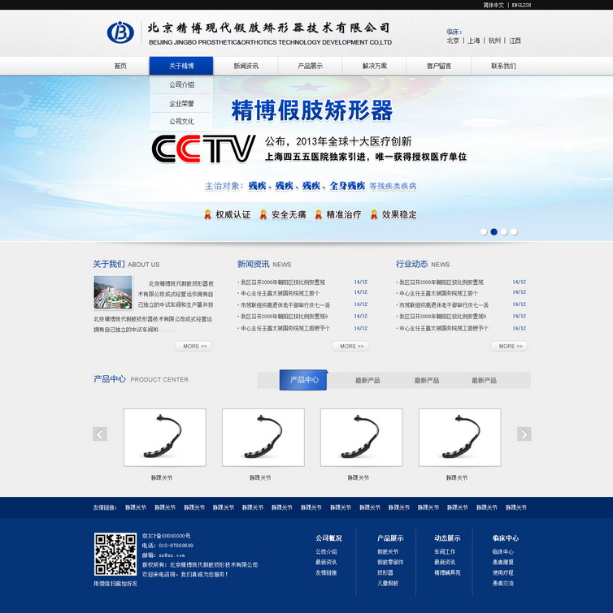Select the third banner slide dot
Screen dimensions: 613x613
coord(504,232)
